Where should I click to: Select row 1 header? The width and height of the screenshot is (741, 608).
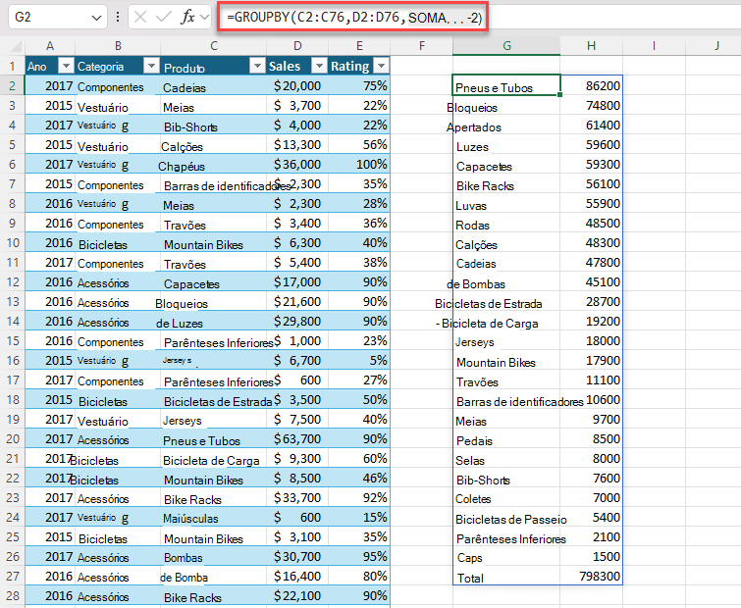[x=13, y=66]
